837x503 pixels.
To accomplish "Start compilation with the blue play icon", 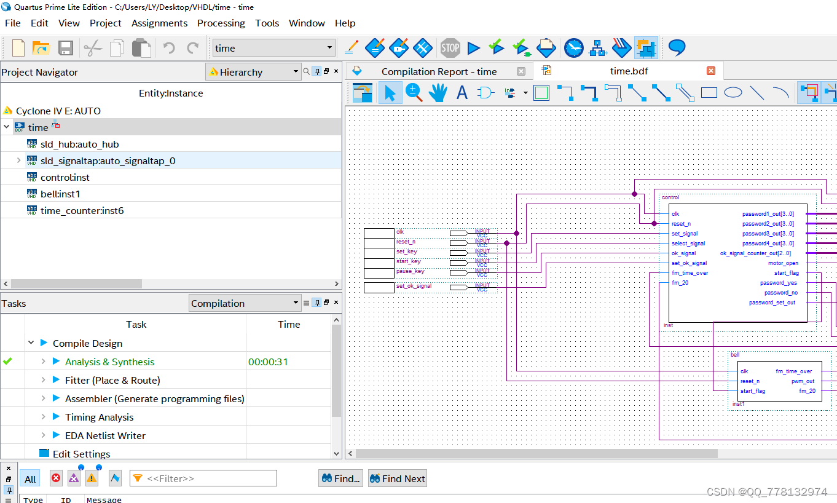I will [473, 47].
